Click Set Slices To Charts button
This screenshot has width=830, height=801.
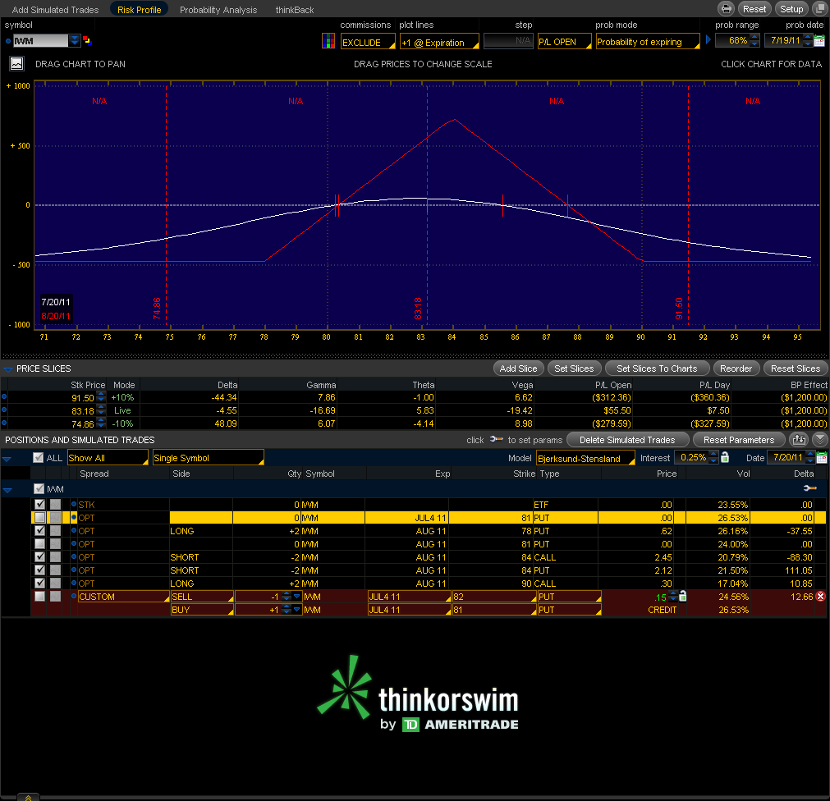tap(657, 368)
